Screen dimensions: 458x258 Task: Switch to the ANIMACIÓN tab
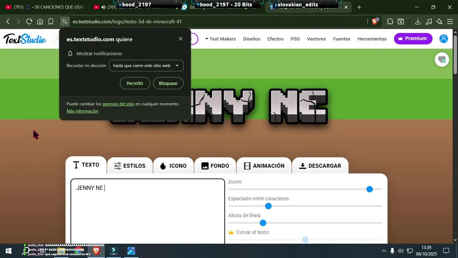click(x=264, y=166)
